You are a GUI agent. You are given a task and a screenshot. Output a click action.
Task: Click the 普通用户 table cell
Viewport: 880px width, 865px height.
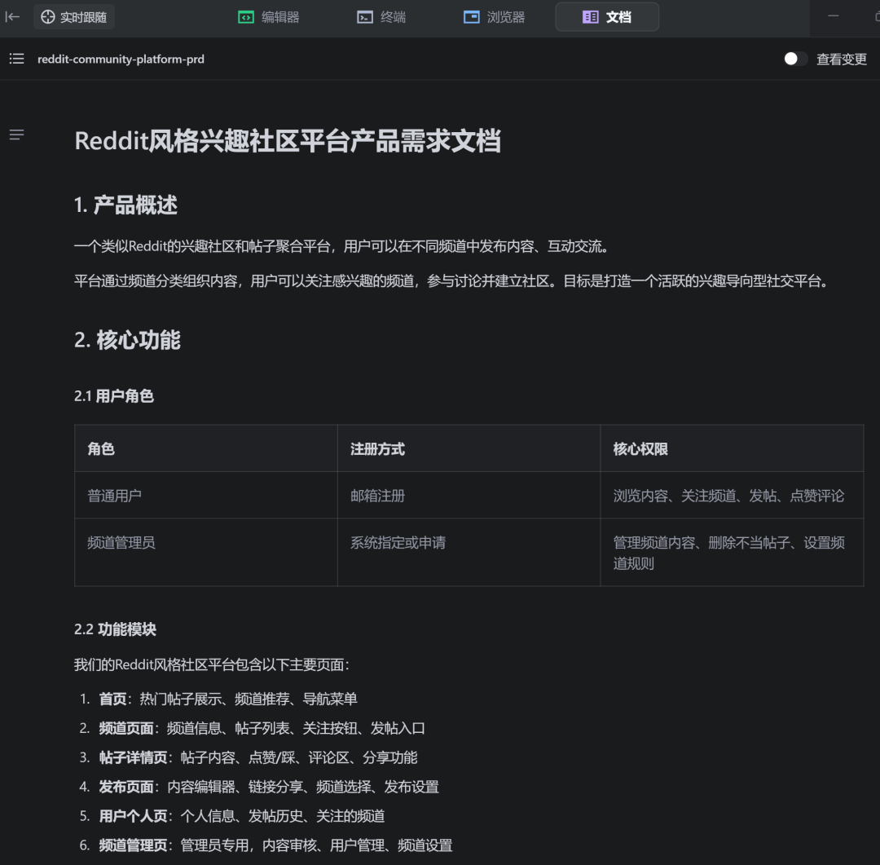[x=206, y=495]
